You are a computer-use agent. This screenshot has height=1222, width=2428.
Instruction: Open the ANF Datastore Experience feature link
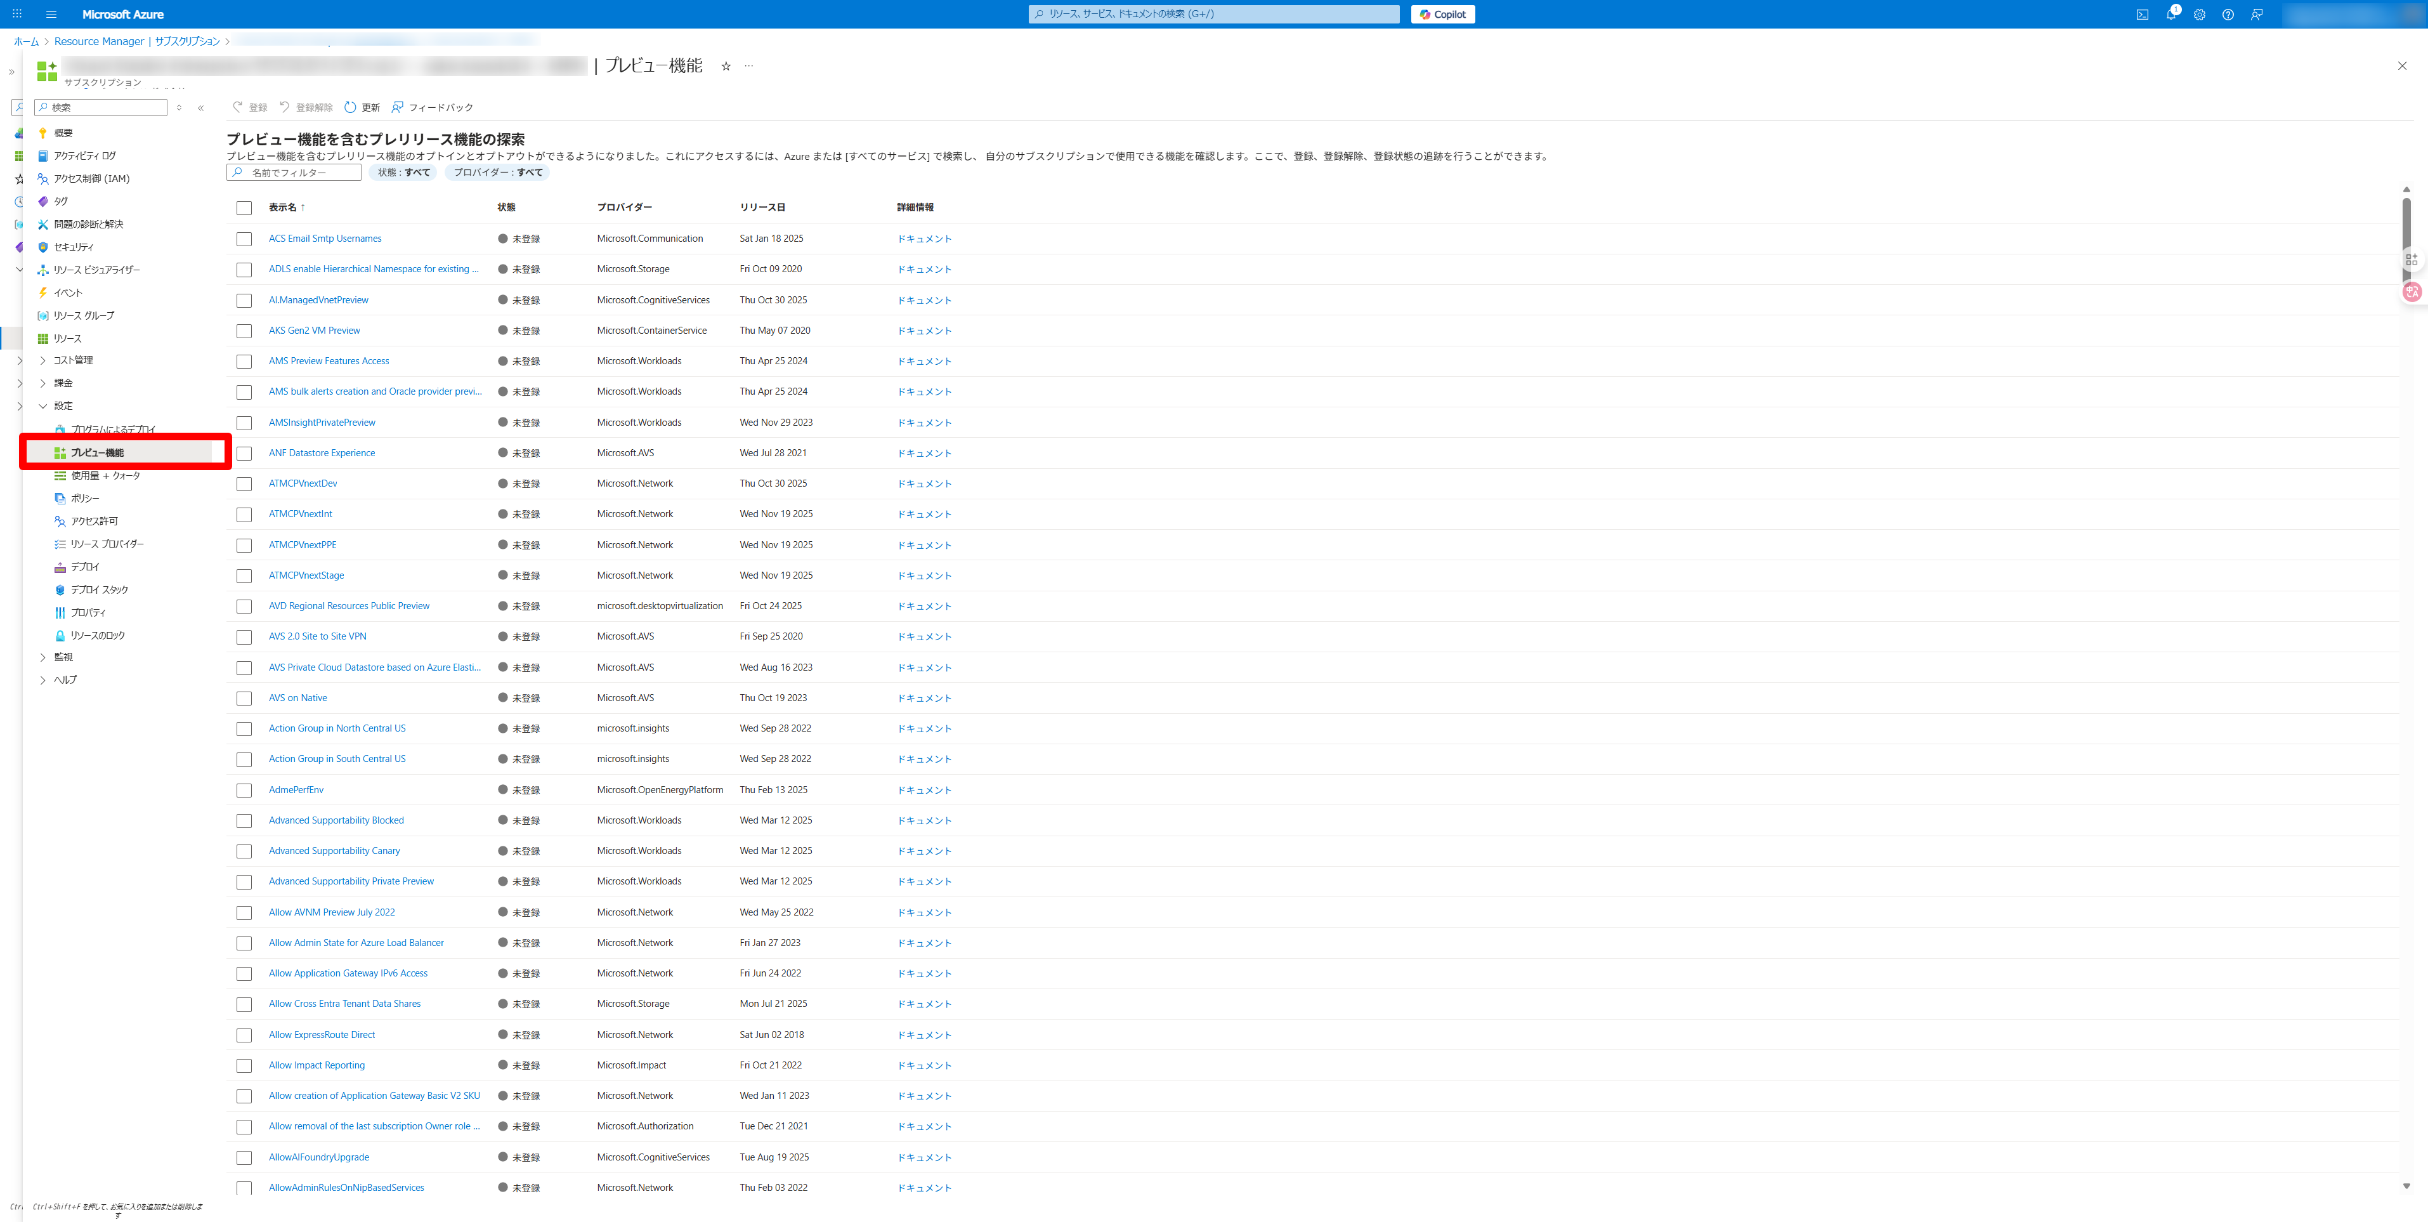322,452
